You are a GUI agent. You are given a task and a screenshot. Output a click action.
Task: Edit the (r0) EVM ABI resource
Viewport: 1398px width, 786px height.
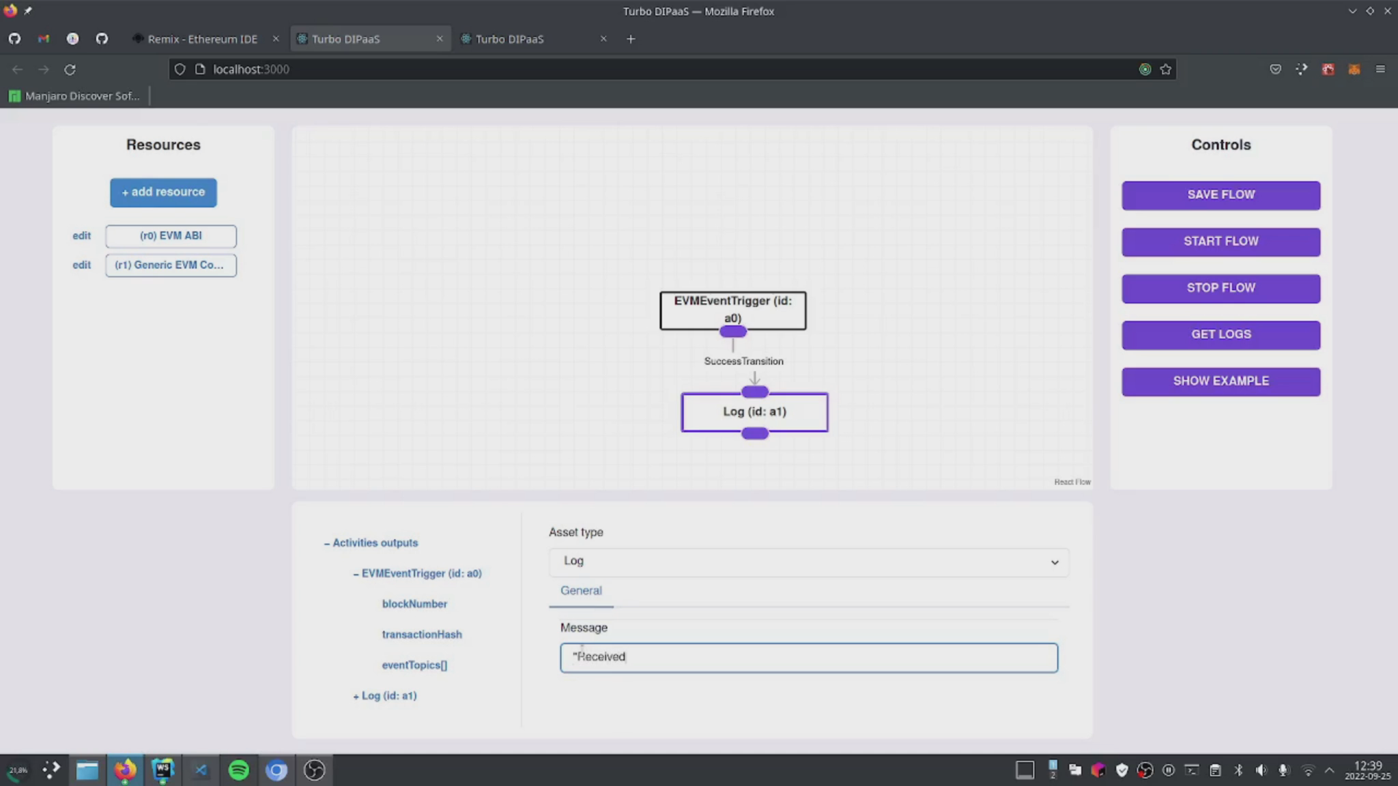[81, 236]
